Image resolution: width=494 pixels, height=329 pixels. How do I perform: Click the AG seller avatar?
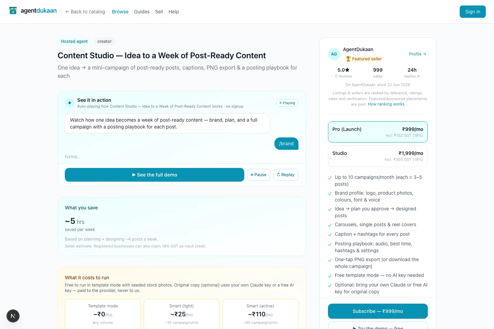point(334,54)
